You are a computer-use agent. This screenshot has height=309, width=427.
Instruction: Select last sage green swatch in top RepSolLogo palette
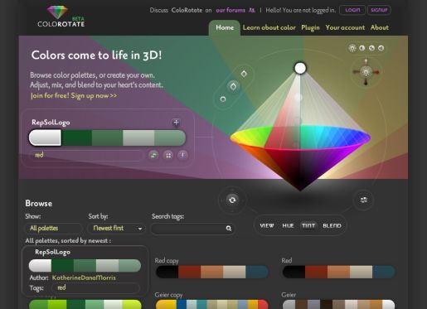[170, 138]
